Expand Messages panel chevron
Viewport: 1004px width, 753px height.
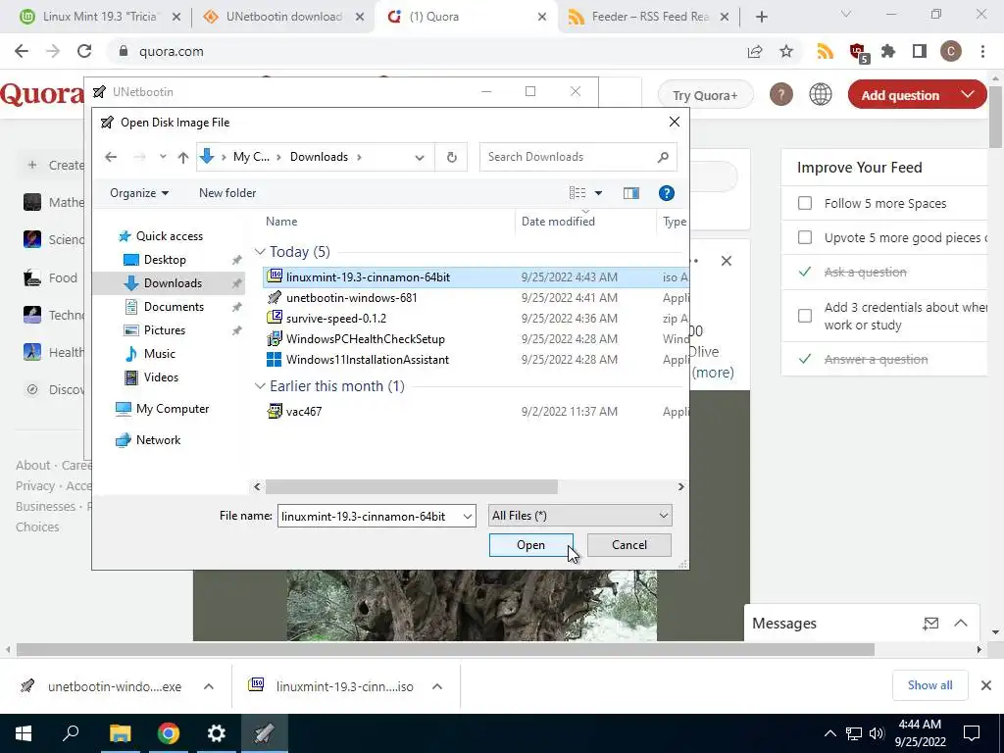[961, 623]
